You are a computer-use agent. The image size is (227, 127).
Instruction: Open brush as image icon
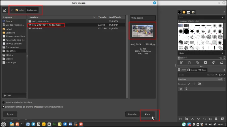222,63
